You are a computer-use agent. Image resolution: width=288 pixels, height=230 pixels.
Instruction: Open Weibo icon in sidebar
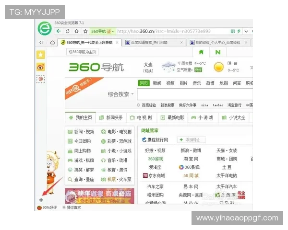[41, 67]
